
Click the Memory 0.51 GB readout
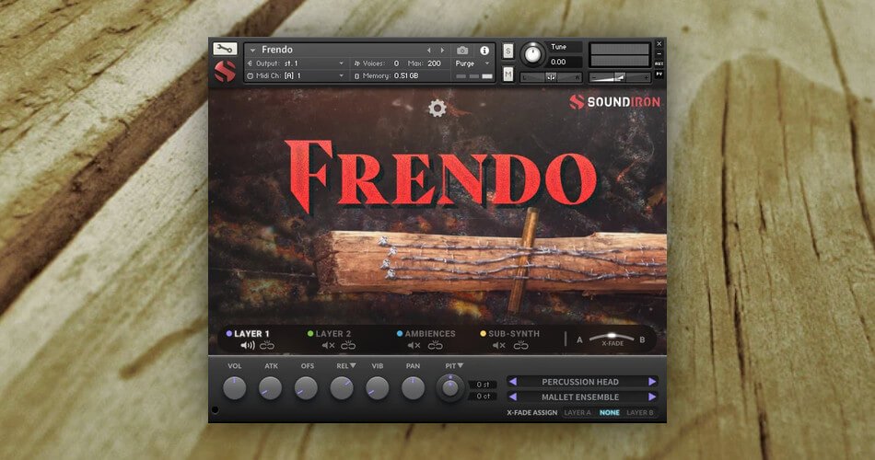coord(391,75)
